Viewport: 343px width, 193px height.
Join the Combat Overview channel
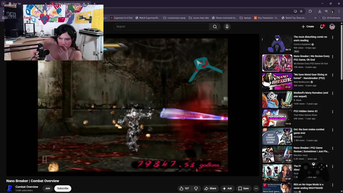(x=48, y=188)
